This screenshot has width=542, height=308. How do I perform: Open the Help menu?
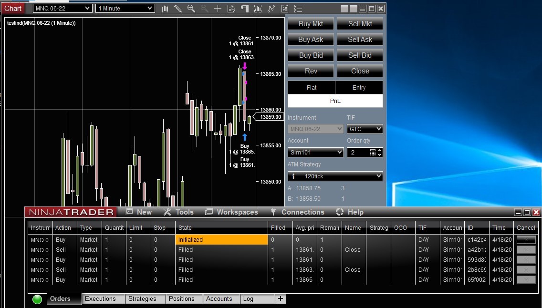pos(350,212)
